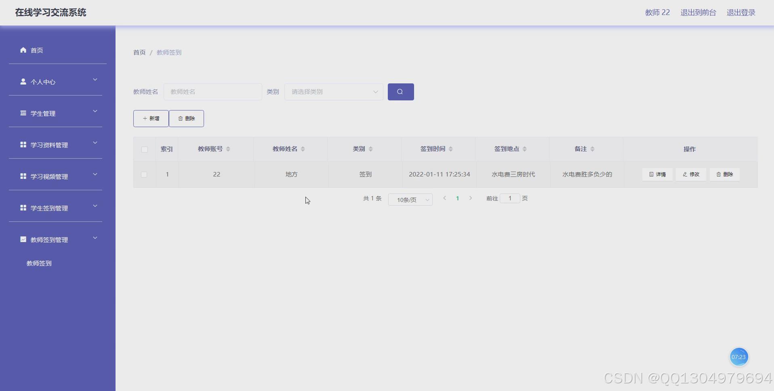Click the 详情 button in the table row

(657, 174)
